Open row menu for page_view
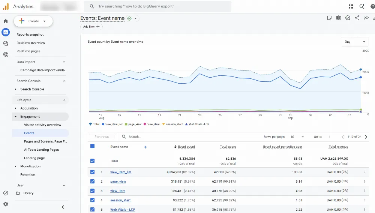Screen dimensions: 375x213 365,181
